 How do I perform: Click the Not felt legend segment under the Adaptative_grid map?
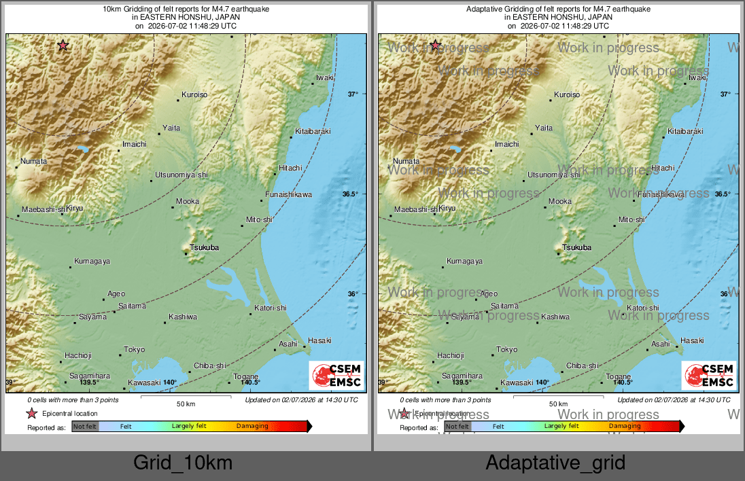(x=457, y=427)
